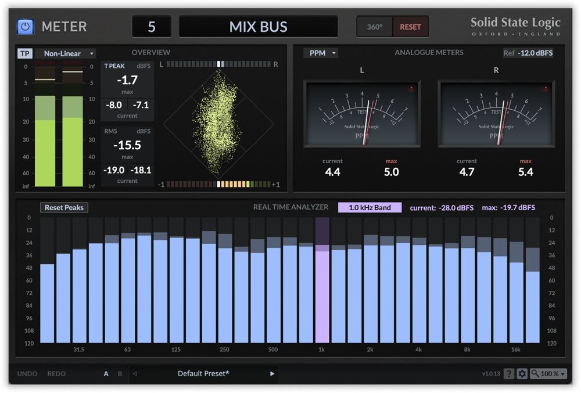This screenshot has height=393, width=581.
Task: Click the Default Preset* name
Action: coord(203,374)
